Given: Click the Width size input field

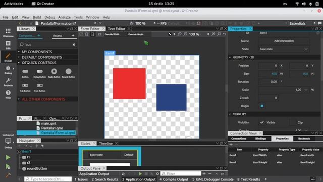Looking at the screenshot, I should [268, 74].
